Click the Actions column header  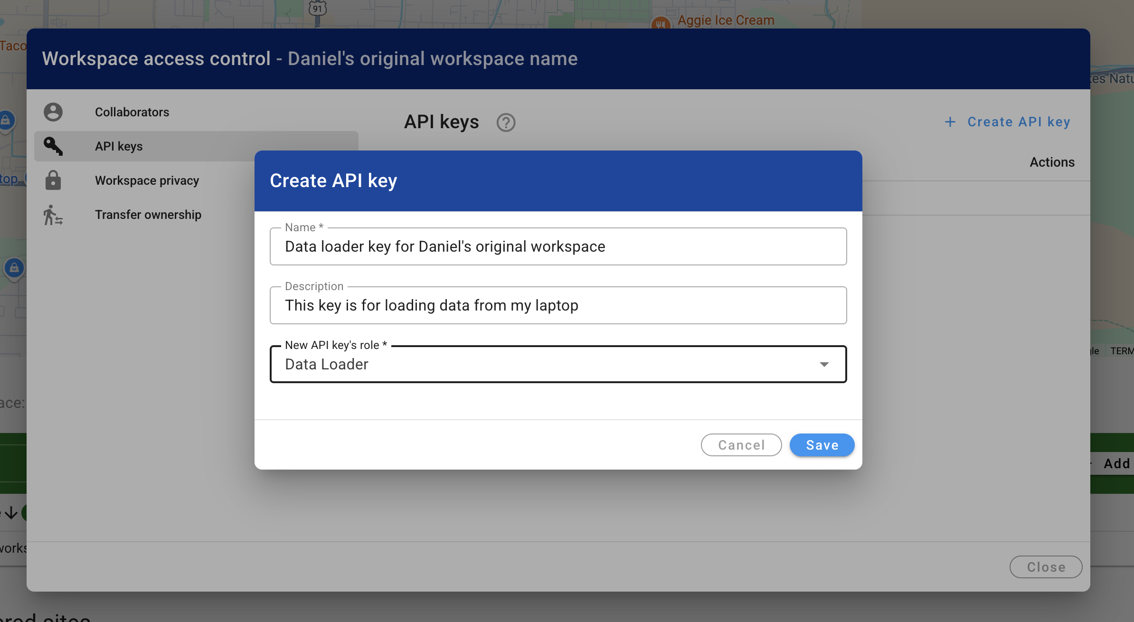click(1052, 162)
